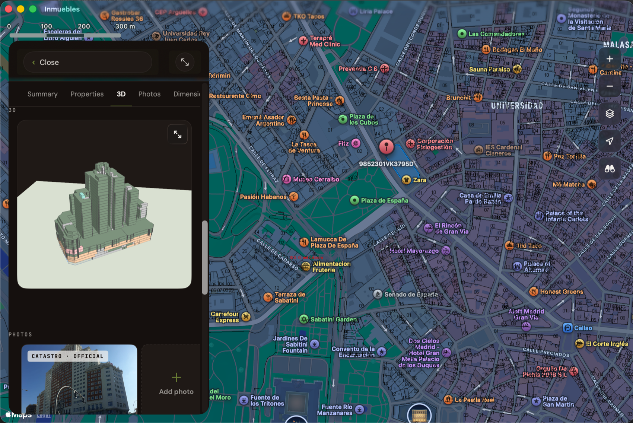The height and width of the screenshot is (423, 633).
Task: Close the property detail panel
Action: coord(88,62)
